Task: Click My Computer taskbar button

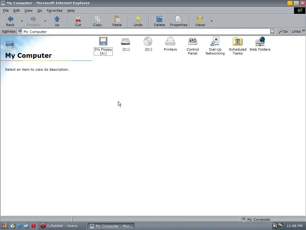Action: click(111, 226)
